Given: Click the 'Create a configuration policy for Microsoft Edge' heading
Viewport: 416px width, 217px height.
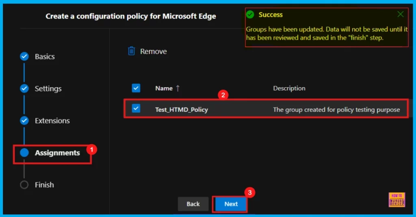Looking at the screenshot, I should tap(131, 16).
